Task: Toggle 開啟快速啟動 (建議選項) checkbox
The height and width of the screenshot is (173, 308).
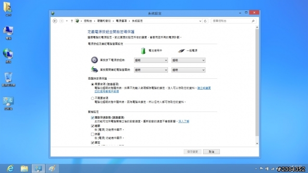Action: point(92,118)
